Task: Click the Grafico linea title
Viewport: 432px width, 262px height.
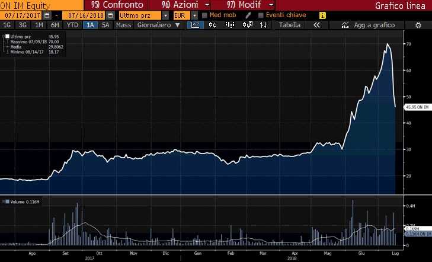Action: coord(400,5)
